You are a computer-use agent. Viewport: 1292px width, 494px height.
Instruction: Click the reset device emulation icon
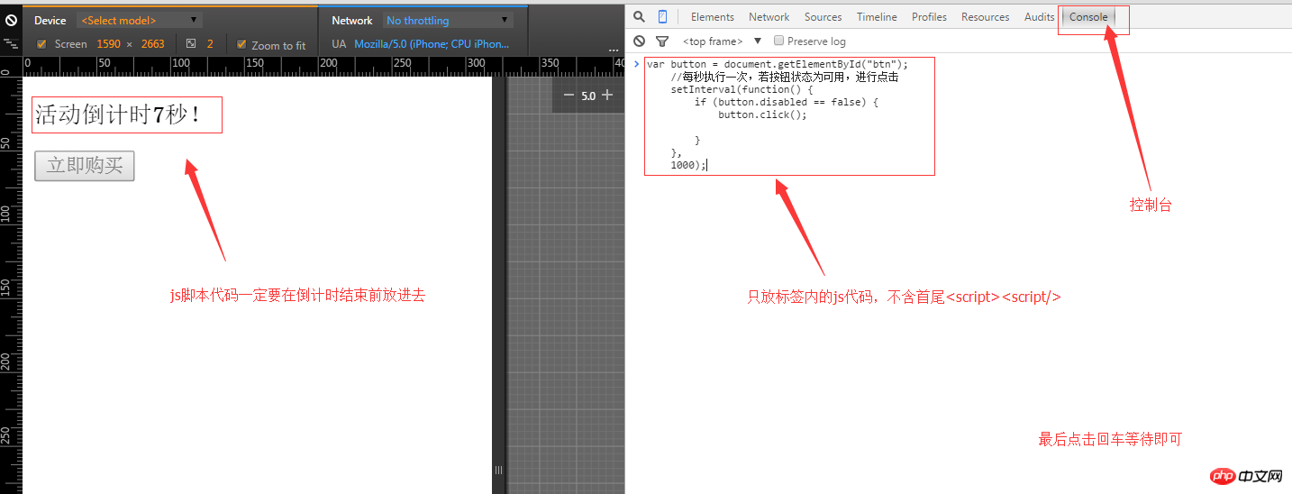pos(11,19)
